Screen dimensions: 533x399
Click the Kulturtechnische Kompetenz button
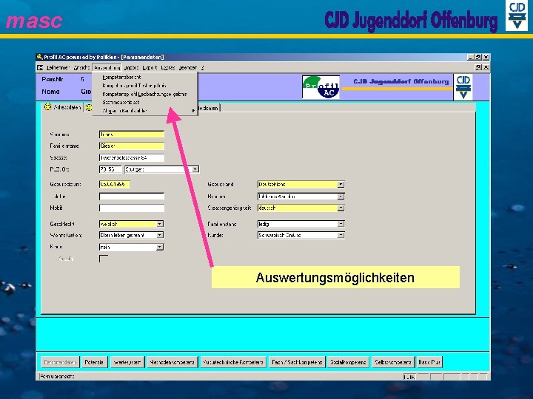tap(233, 362)
